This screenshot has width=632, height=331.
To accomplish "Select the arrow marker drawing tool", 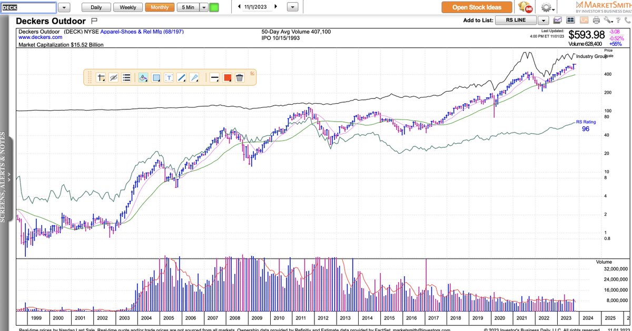I will point(194,77).
